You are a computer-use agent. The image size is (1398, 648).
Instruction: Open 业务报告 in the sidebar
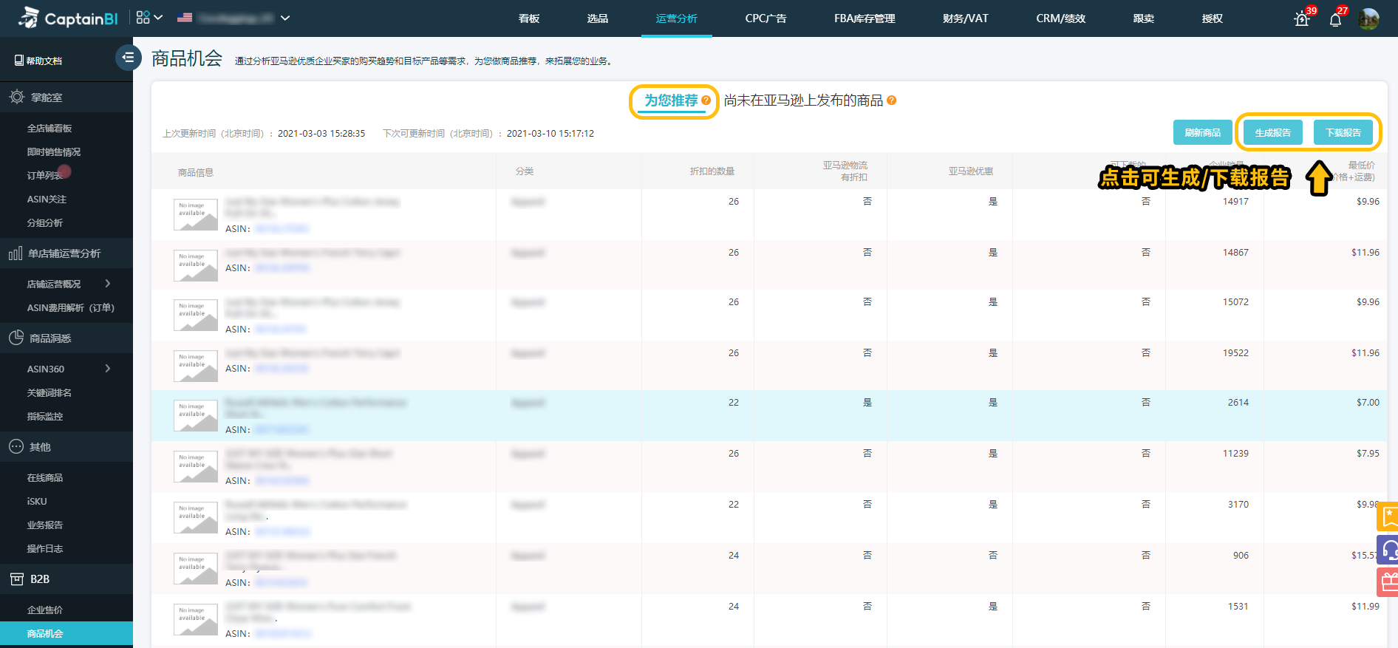click(45, 525)
